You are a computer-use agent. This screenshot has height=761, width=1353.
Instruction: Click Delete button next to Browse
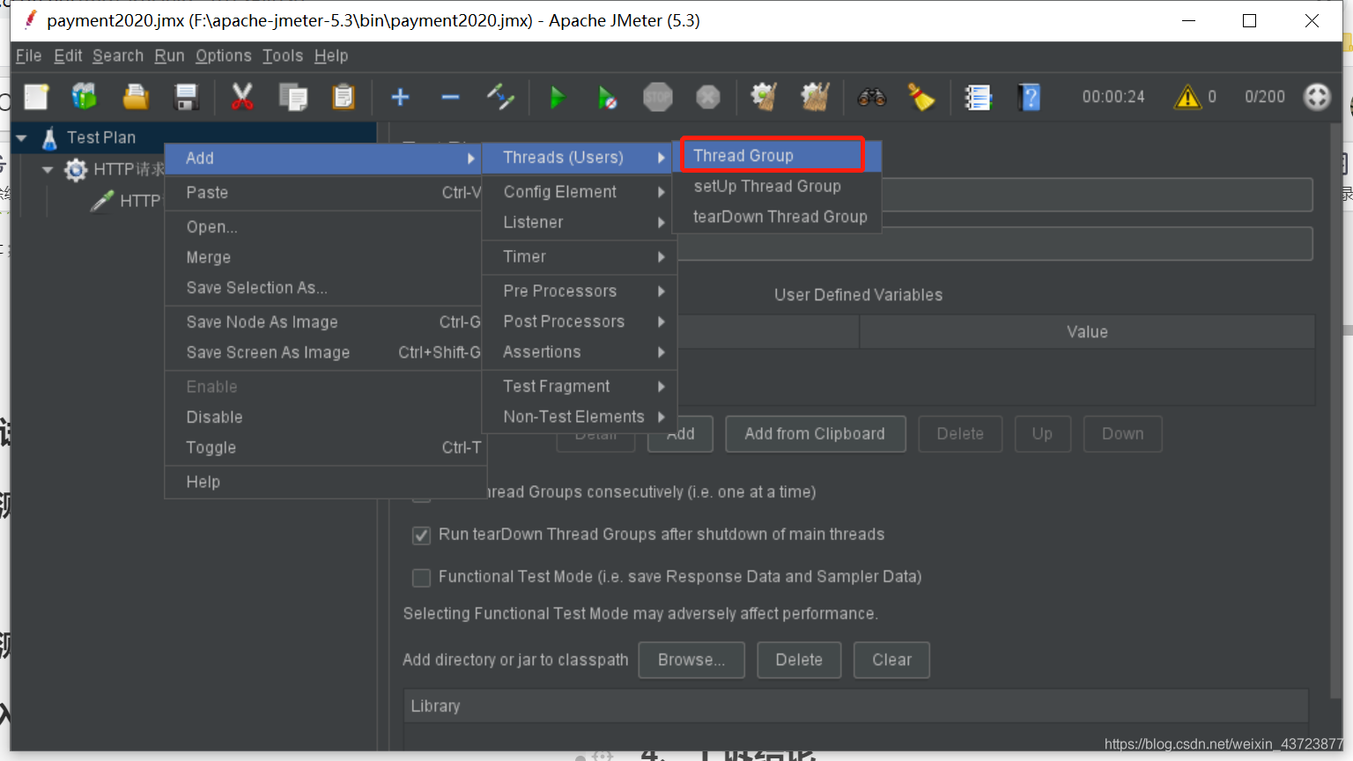coord(799,661)
